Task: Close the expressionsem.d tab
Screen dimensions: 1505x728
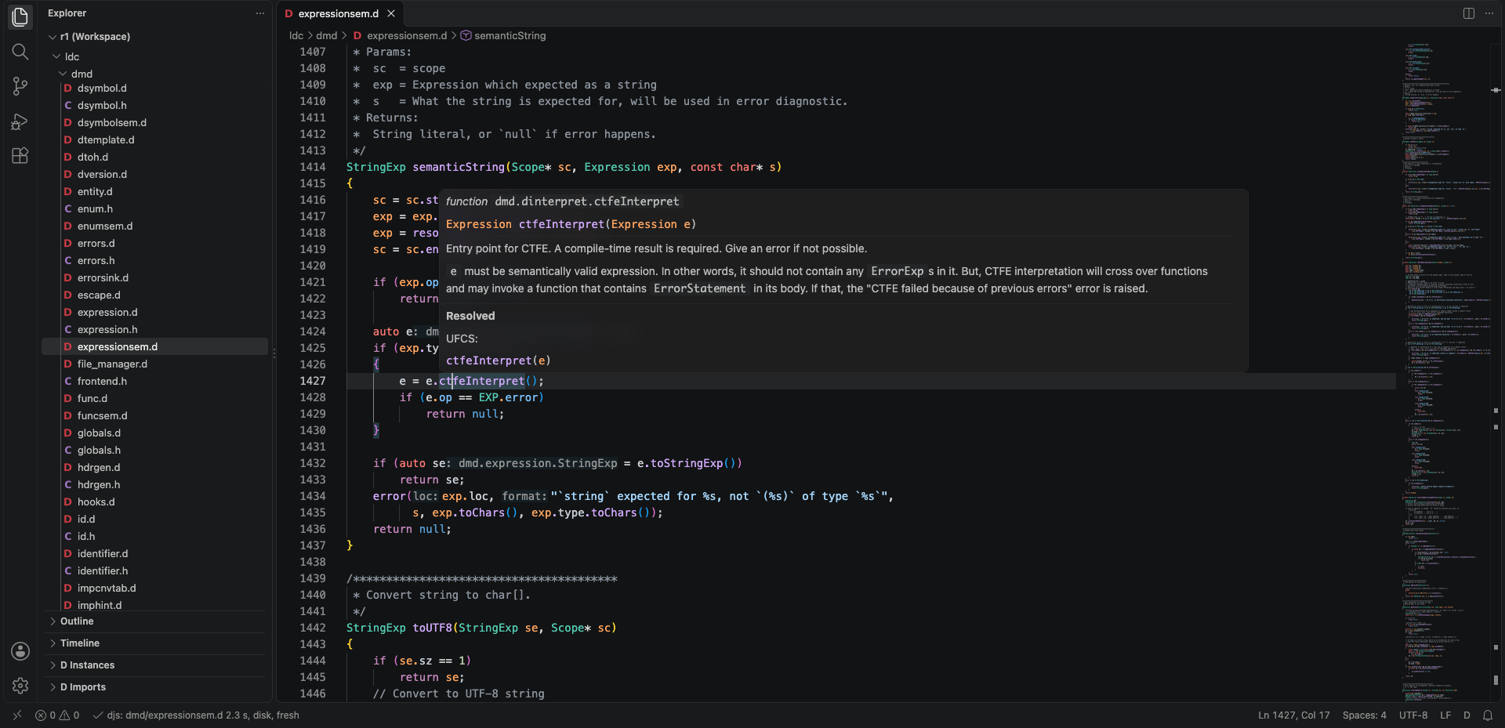Action: click(391, 13)
